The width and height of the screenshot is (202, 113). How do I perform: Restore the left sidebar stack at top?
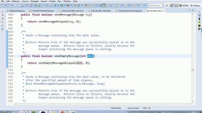3,12
